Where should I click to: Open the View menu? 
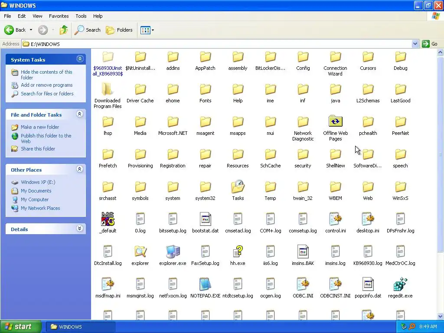point(37,16)
